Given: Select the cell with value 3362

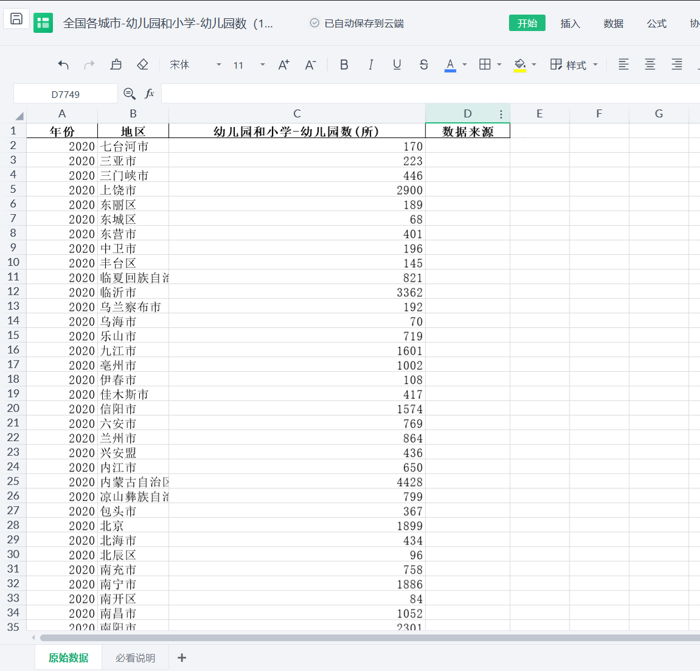Looking at the screenshot, I should pos(297,292).
